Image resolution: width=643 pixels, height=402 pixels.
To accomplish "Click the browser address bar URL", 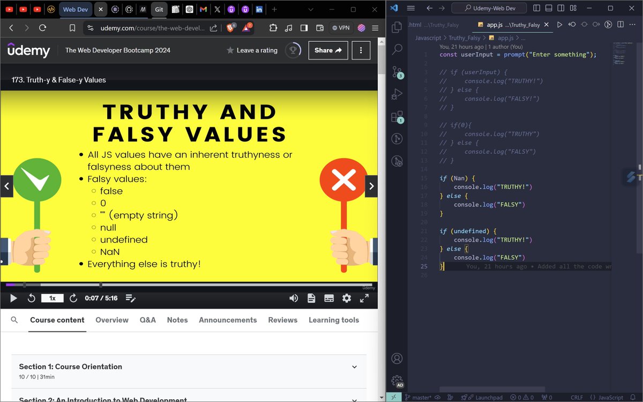I will (x=153, y=28).
